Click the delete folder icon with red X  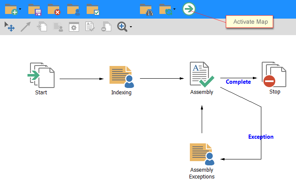click(x=54, y=10)
